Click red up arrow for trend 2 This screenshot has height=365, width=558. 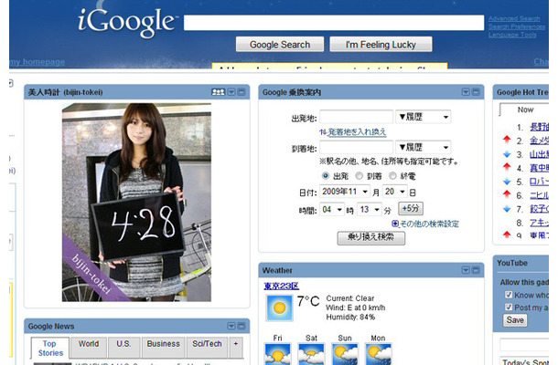pos(507,140)
